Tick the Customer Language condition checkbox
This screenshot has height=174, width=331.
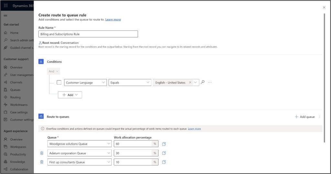[59, 82]
